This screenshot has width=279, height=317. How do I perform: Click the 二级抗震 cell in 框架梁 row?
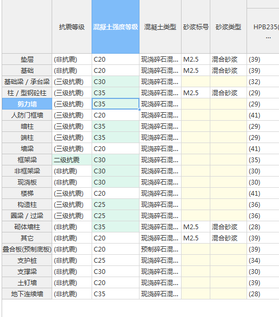72,160
